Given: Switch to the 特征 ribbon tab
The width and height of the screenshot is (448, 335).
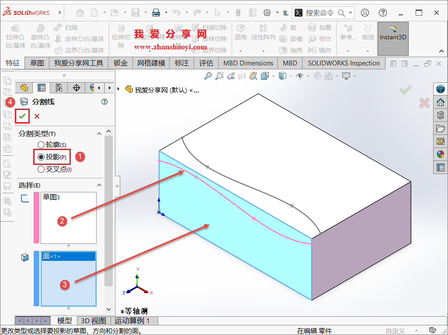Looking at the screenshot, I should point(13,63).
